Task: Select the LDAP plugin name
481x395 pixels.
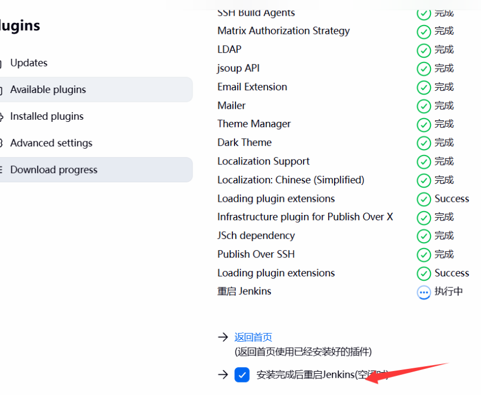Action: 230,50
